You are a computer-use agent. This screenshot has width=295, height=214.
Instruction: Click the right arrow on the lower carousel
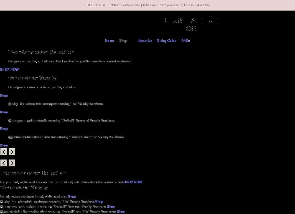pos(12,163)
